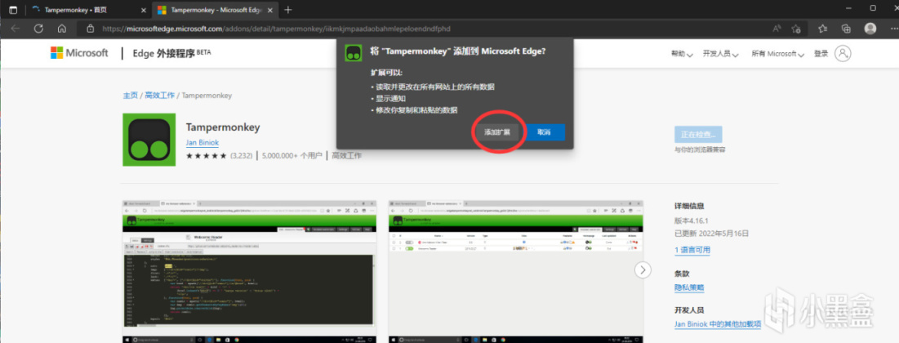
Task: Go to browser home icon
Action: click(x=62, y=28)
